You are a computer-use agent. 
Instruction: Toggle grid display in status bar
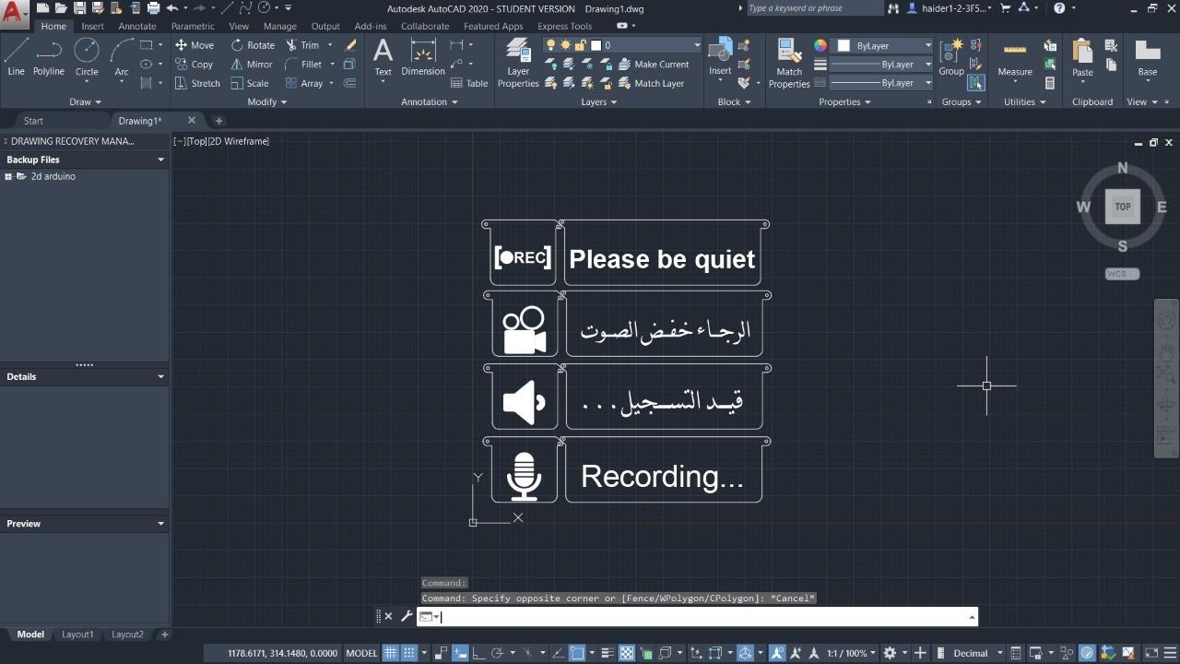[x=391, y=653]
